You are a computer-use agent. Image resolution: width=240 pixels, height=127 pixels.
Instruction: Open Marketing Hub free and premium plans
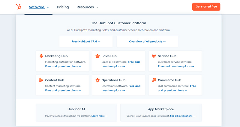click(63, 66)
